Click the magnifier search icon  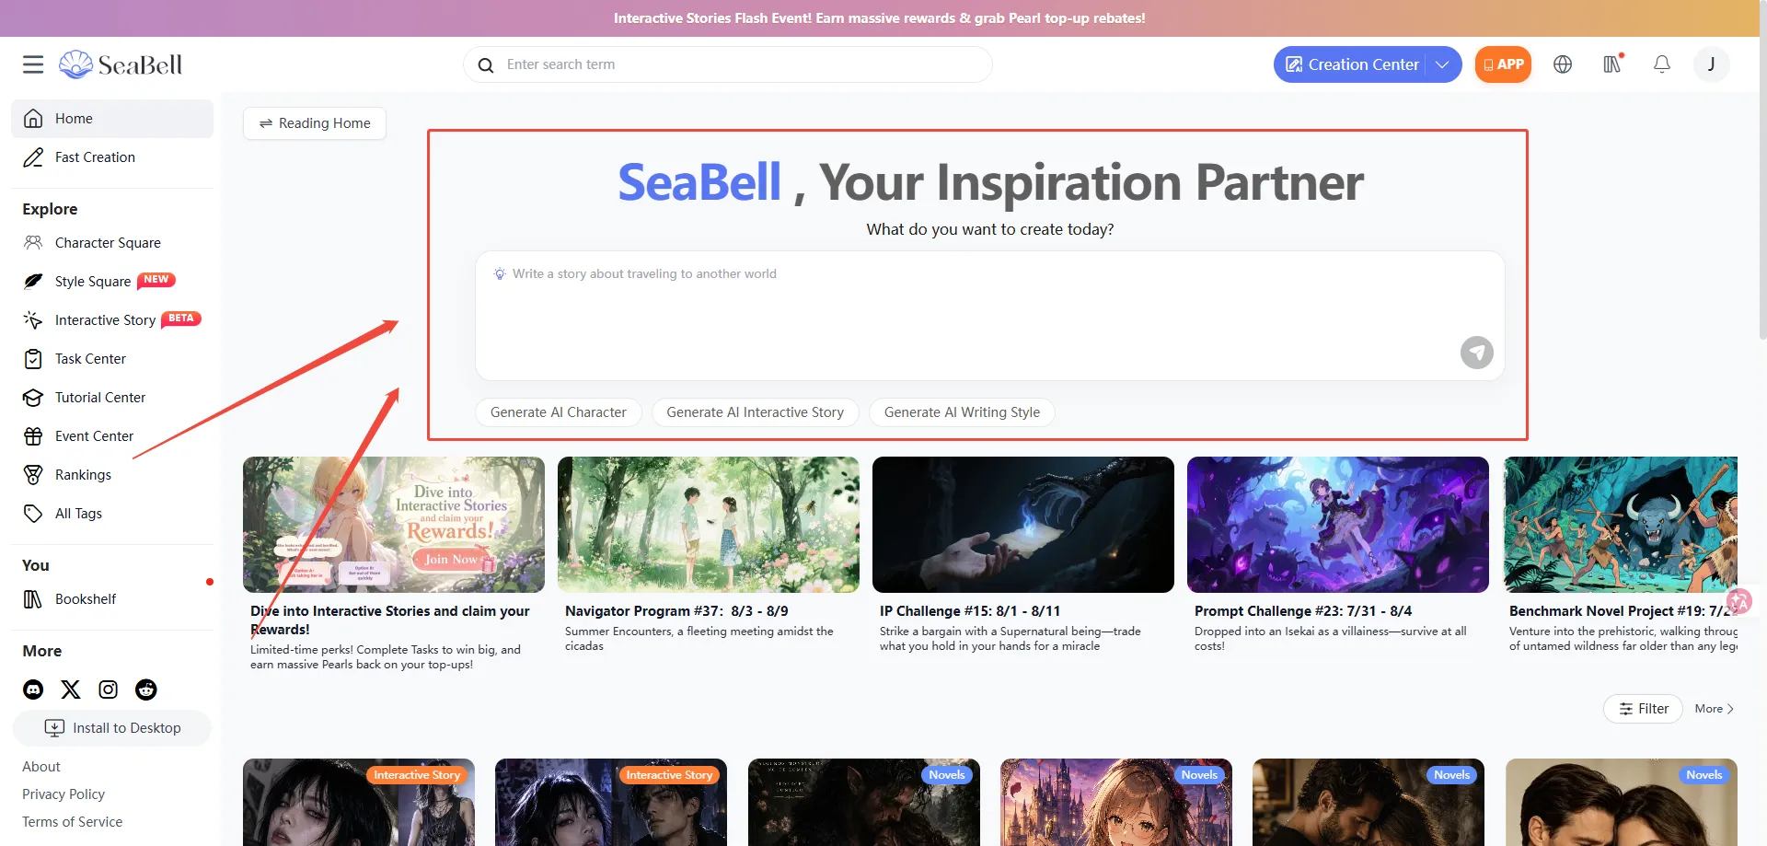click(x=486, y=64)
